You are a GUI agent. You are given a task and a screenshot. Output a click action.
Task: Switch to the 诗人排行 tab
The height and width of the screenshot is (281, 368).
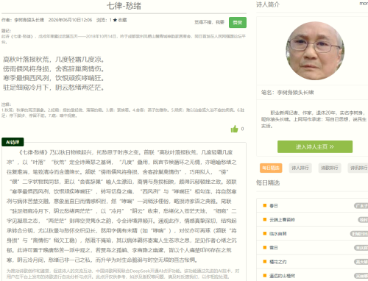coord(300,168)
